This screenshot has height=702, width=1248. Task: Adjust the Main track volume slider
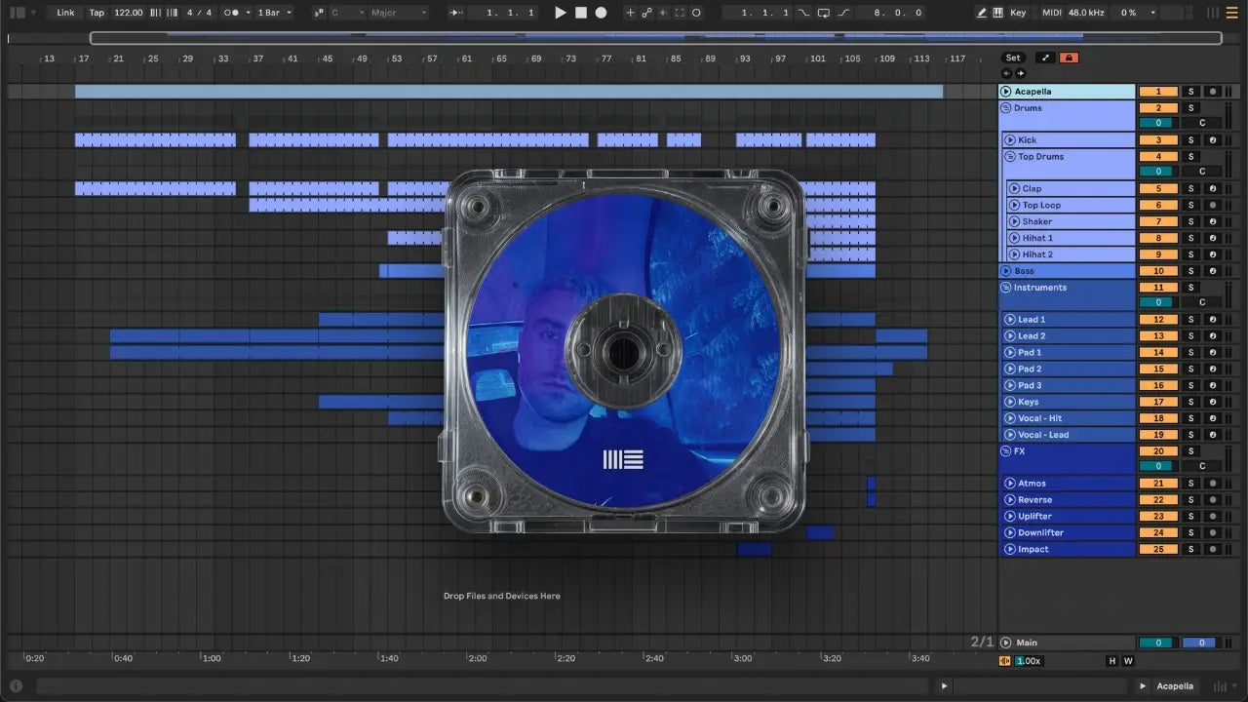[x=1158, y=643]
